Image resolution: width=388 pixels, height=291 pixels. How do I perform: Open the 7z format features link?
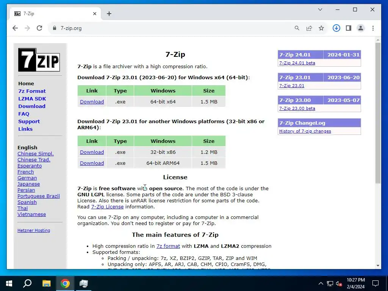[x=168, y=246]
